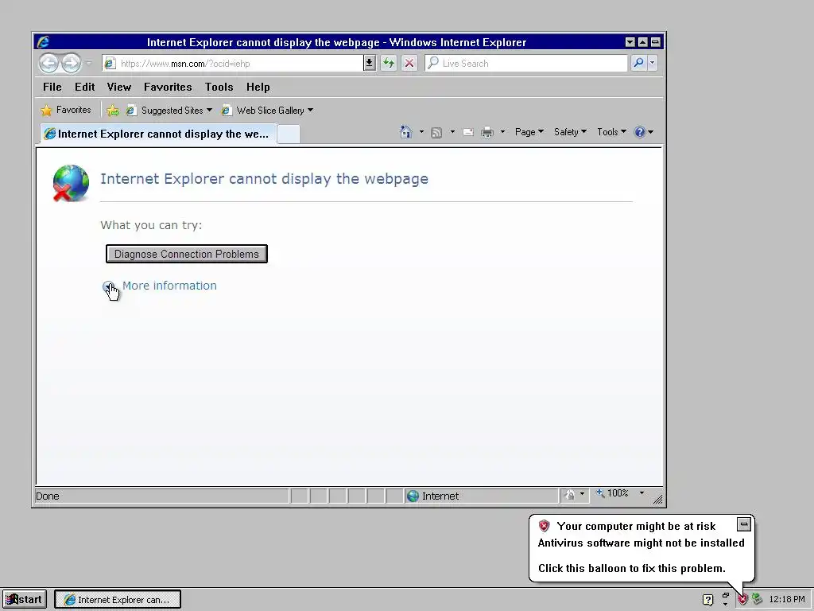Click the Print printer icon
The height and width of the screenshot is (611, 814).
pyautogui.click(x=487, y=132)
